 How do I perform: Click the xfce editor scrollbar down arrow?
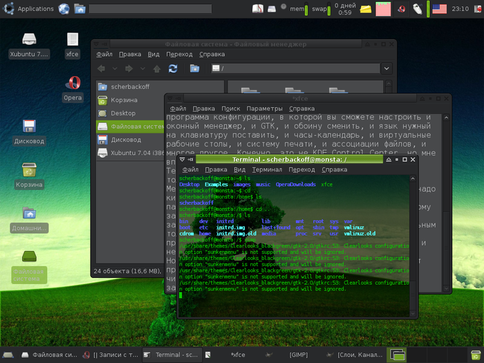tap(447, 288)
